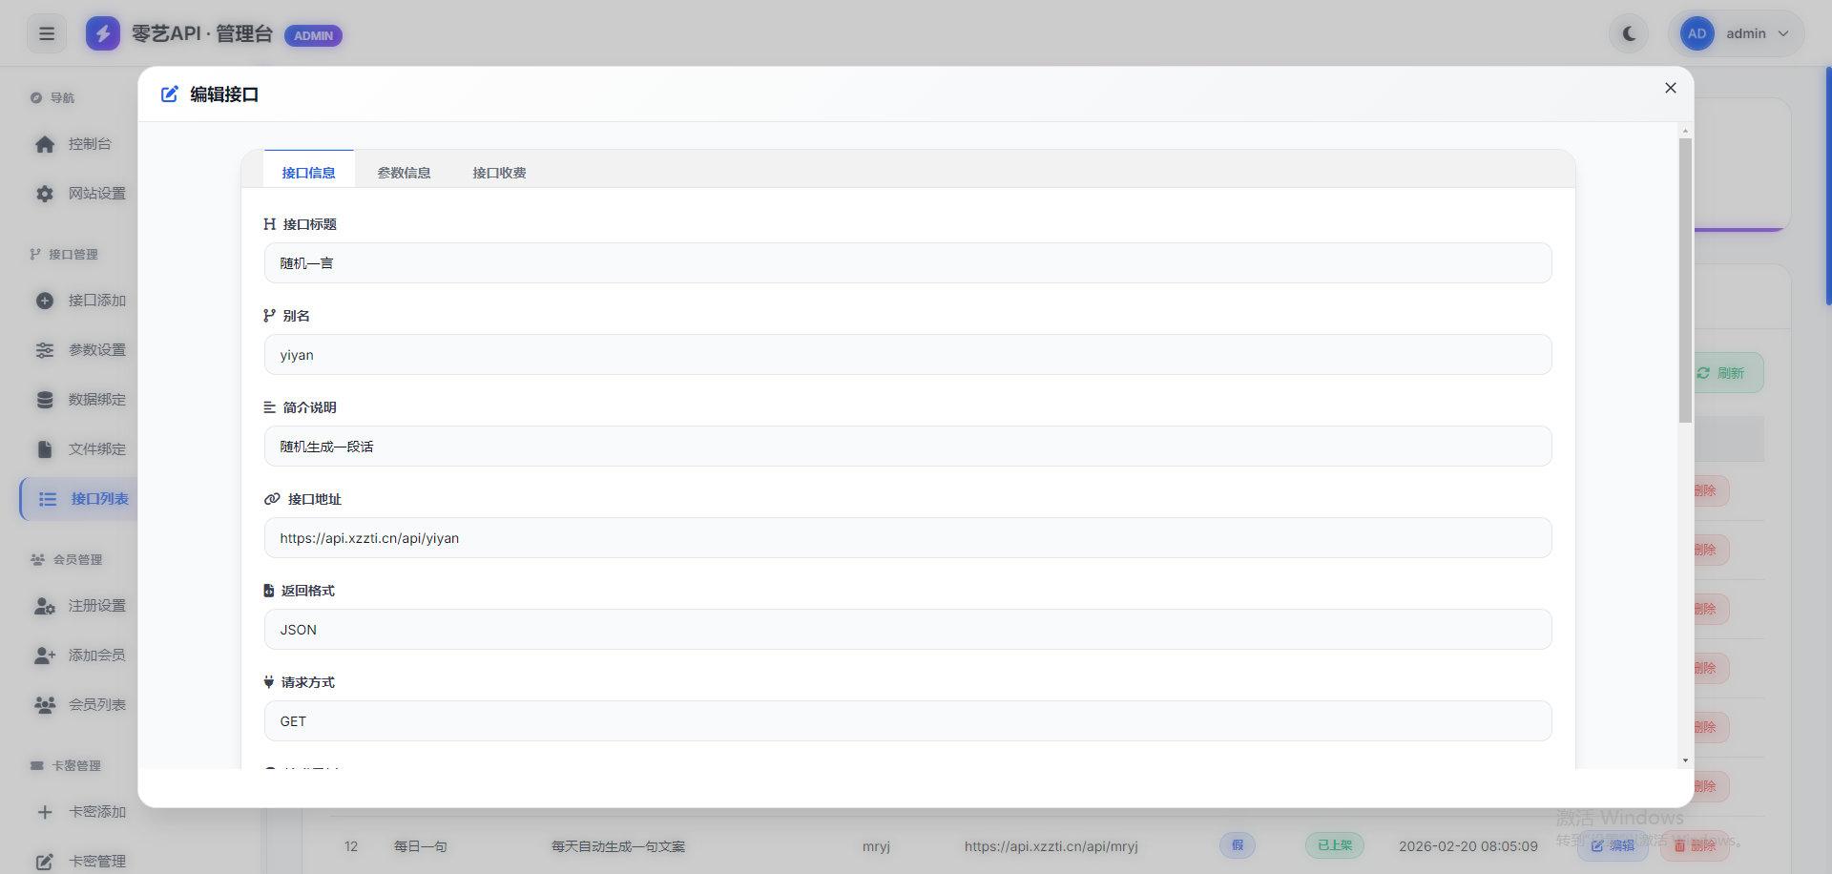Image resolution: width=1832 pixels, height=874 pixels.
Task: Click the 参数设置 sliders icon
Action: click(x=45, y=350)
